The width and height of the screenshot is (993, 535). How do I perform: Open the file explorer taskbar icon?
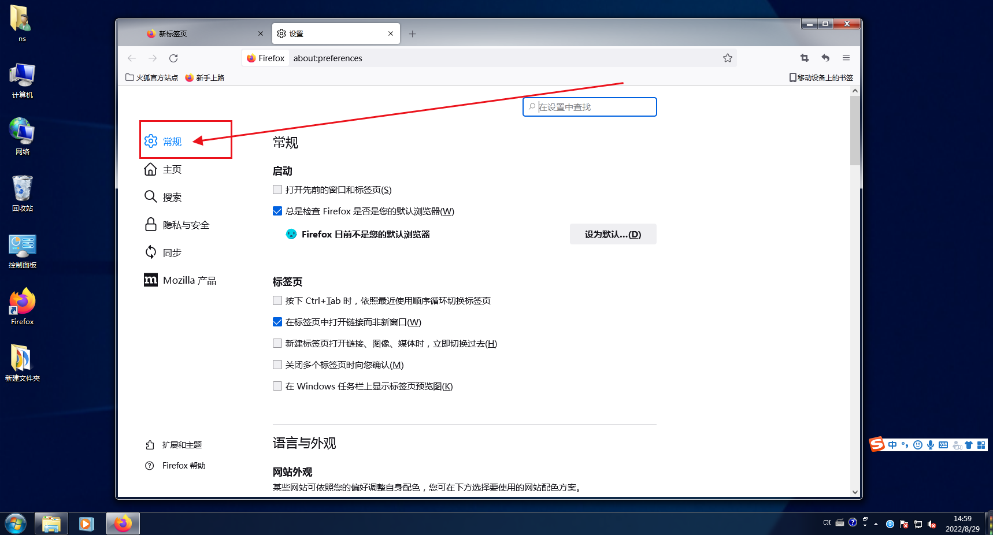click(x=51, y=524)
